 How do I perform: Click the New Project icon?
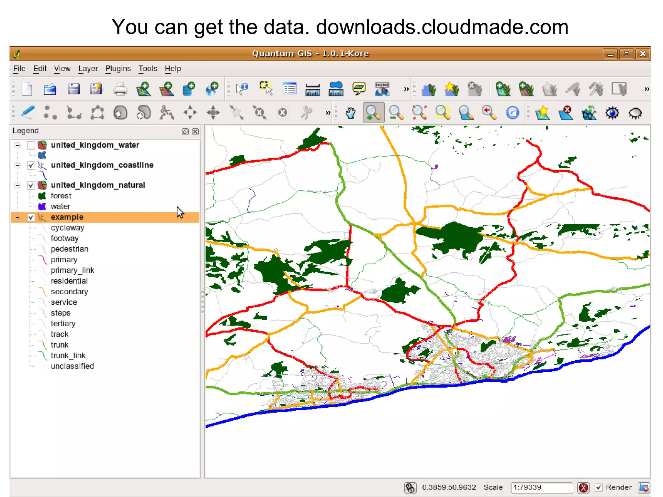[x=27, y=89]
